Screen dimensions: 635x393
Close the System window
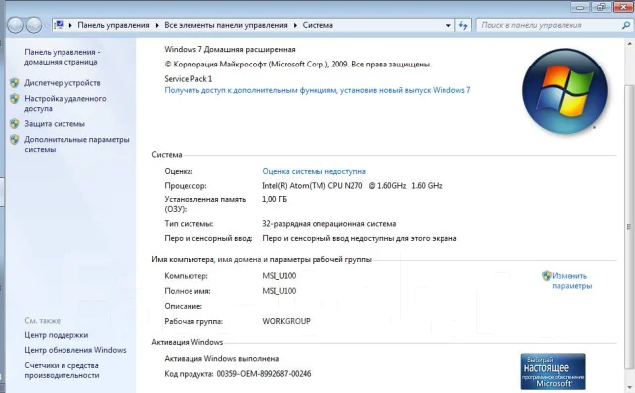pos(623,7)
